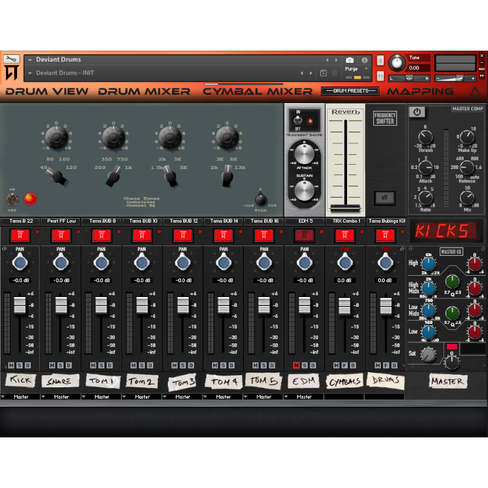Click the TRX Combo 1 red logo button
The width and height of the screenshot is (488, 488).
tap(345, 235)
